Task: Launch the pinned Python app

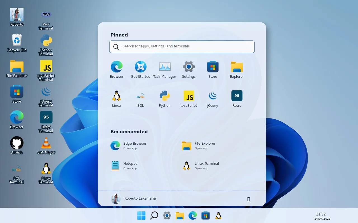Action: [x=165, y=99]
